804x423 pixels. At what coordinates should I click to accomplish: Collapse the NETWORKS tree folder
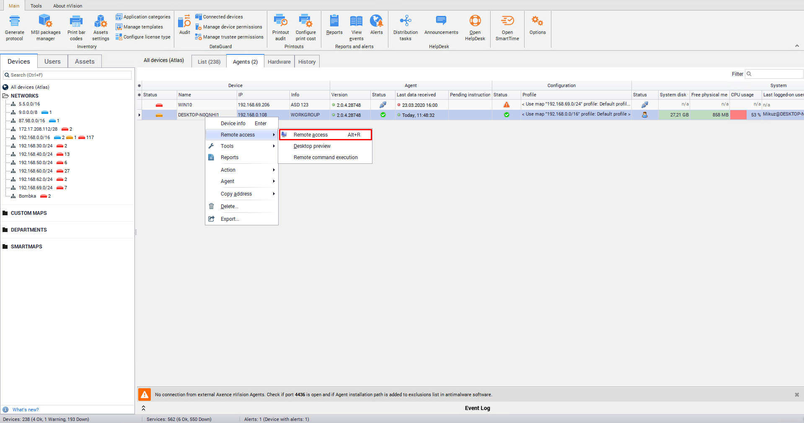click(6, 96)
